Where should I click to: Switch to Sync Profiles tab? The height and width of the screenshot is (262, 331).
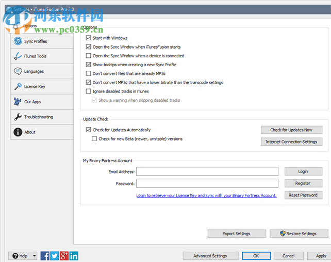[x=42, y=41]
